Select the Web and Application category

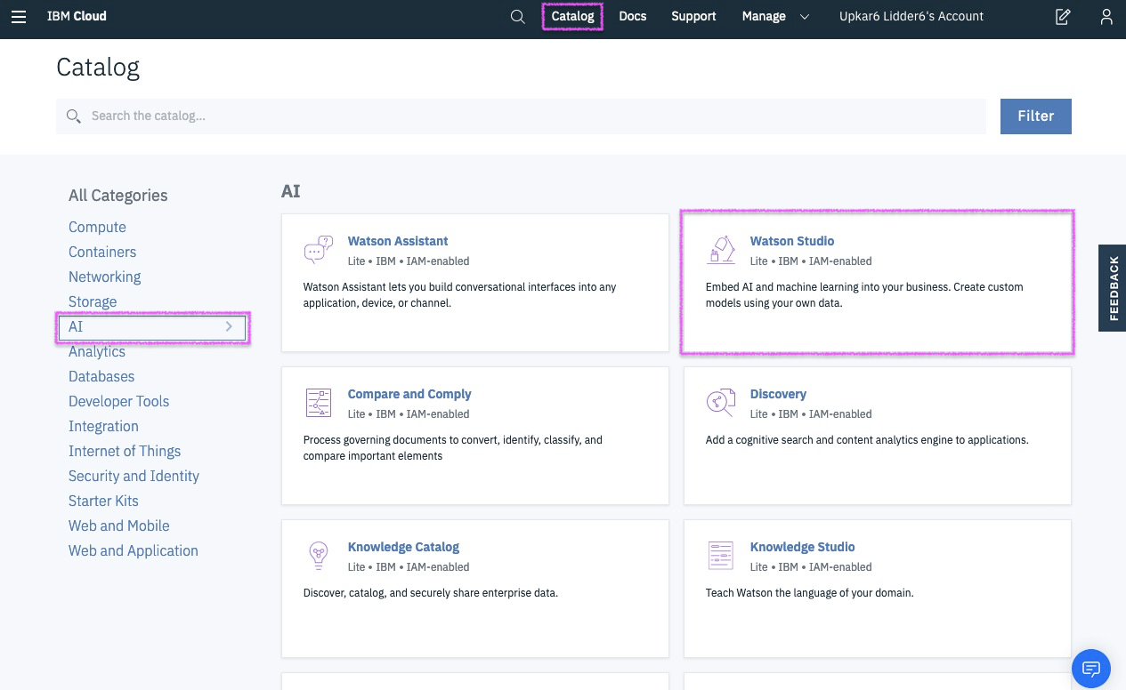133,550
